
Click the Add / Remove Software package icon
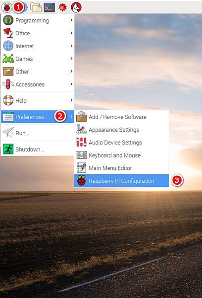pos(81,117)
